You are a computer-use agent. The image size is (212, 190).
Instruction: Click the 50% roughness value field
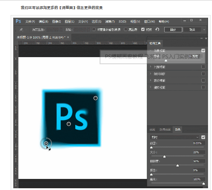point(199,161)
